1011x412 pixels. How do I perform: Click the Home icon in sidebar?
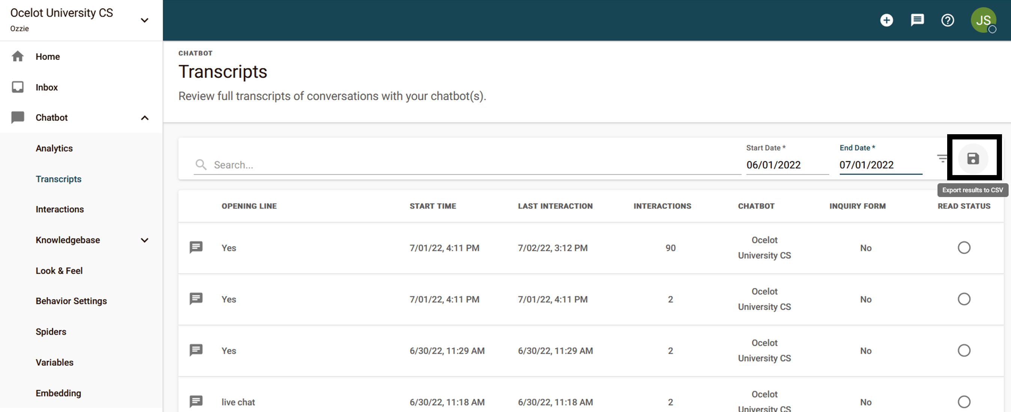tap(18, 57)
